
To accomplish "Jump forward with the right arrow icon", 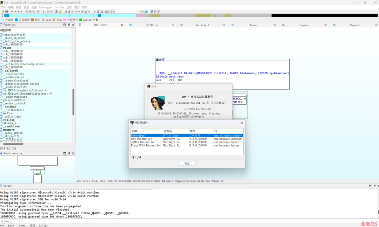I will pos(18,12).
